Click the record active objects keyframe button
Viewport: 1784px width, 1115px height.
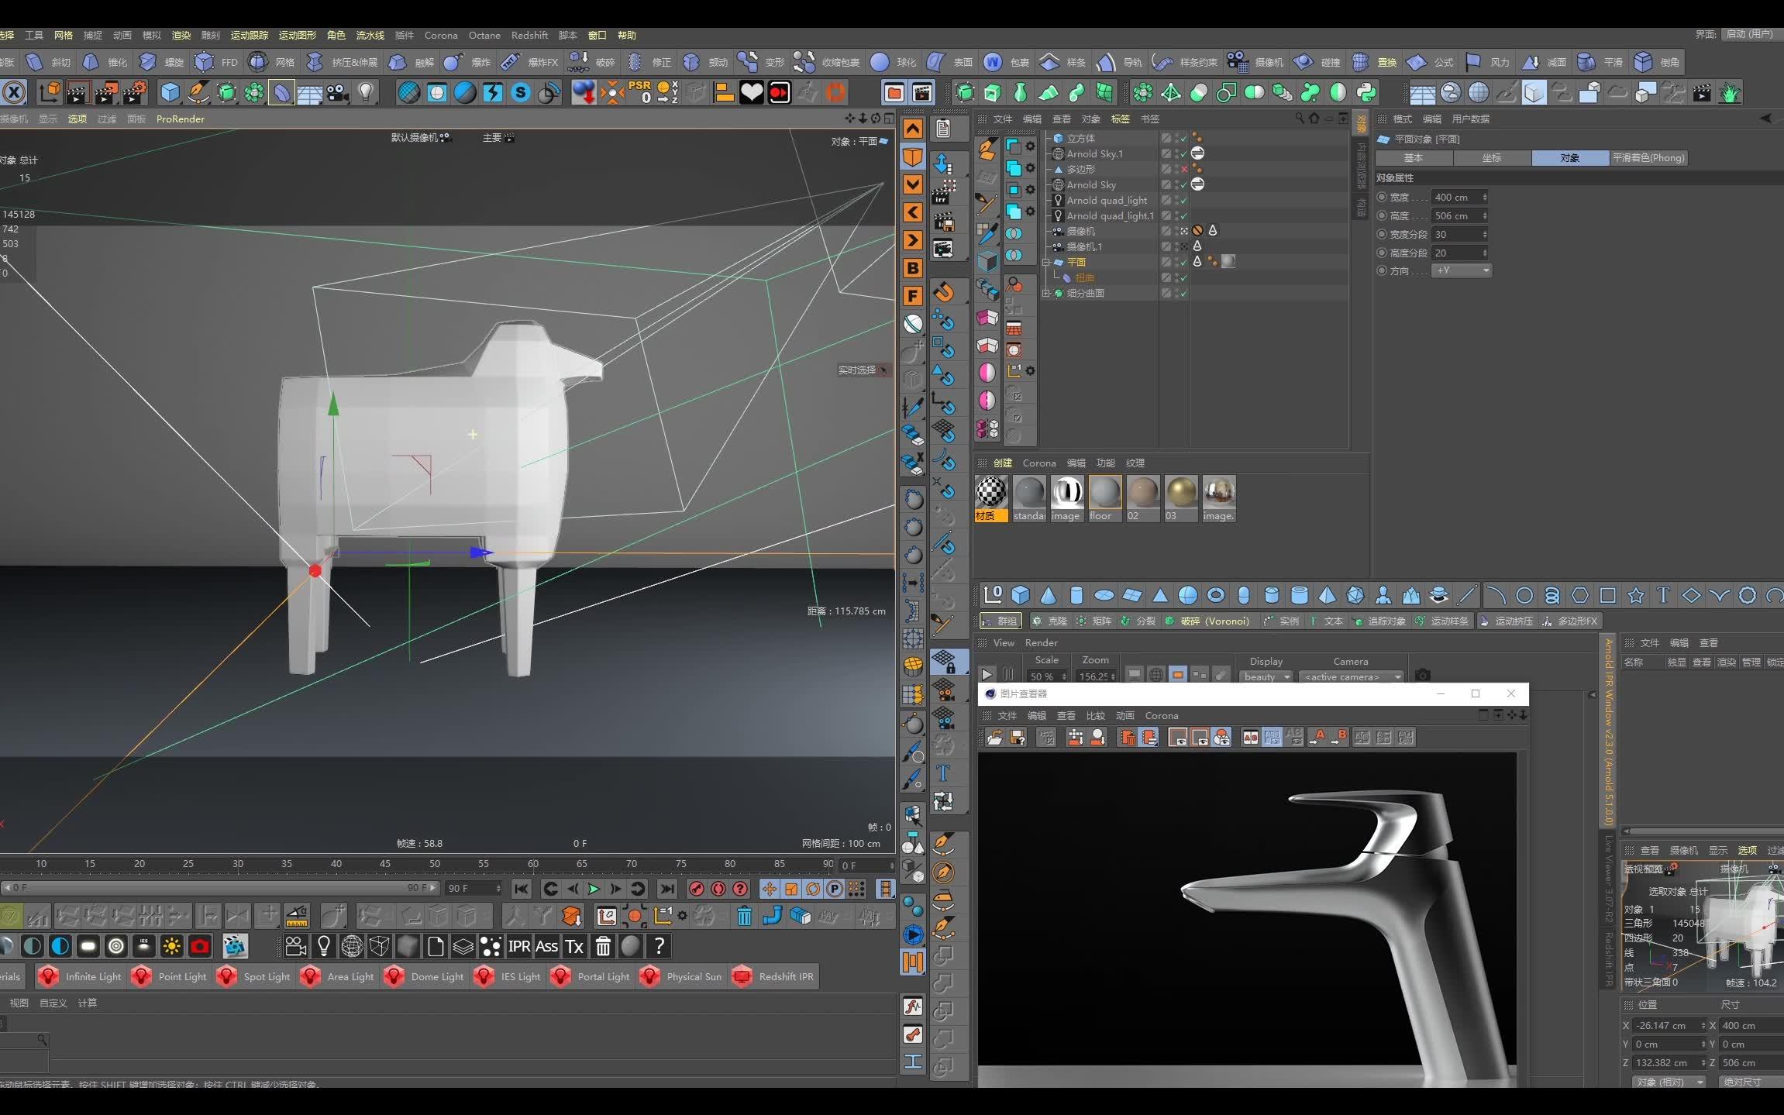coord(696,889)
